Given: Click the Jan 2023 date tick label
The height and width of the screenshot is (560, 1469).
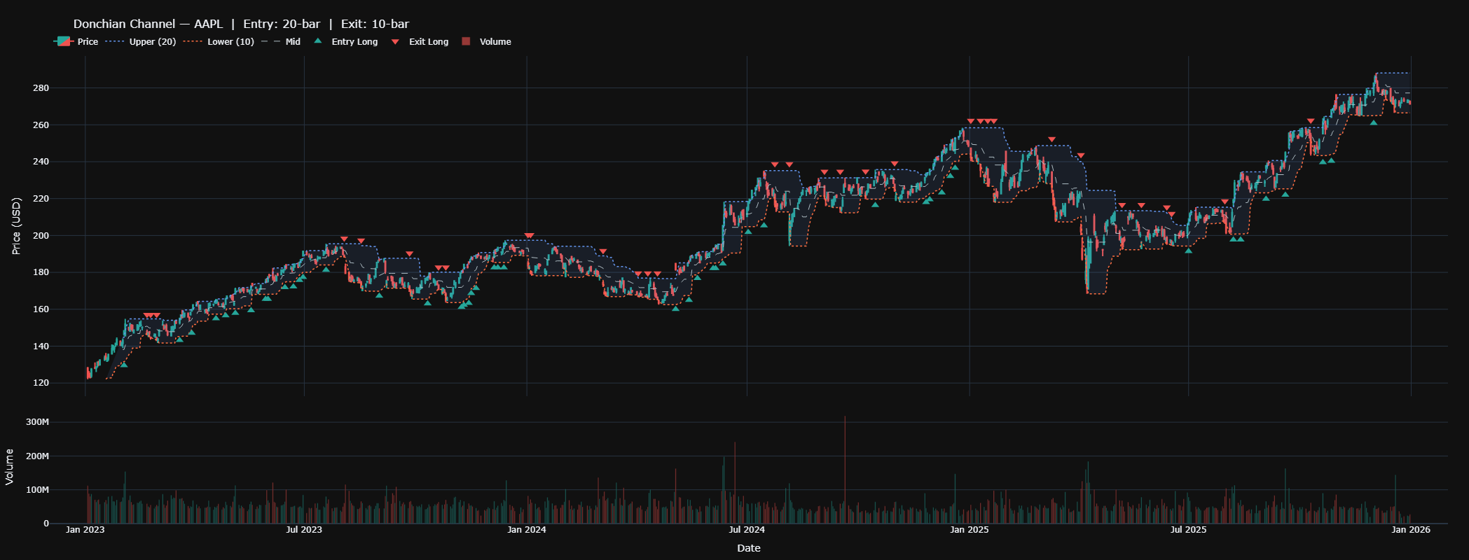Looking at the screenshot, I should [85, 530].
